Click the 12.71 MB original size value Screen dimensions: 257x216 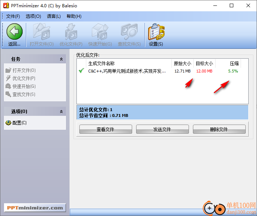(183, 71)
